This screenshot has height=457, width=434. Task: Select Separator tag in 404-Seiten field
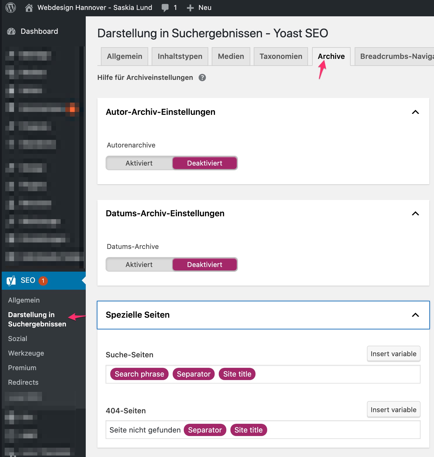[205, 430]
